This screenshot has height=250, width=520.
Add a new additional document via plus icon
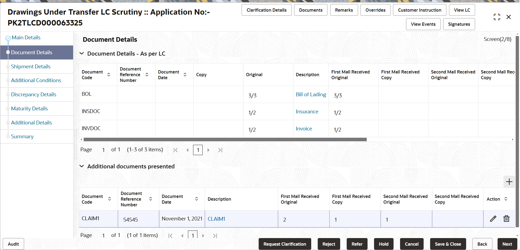[509, 182]
